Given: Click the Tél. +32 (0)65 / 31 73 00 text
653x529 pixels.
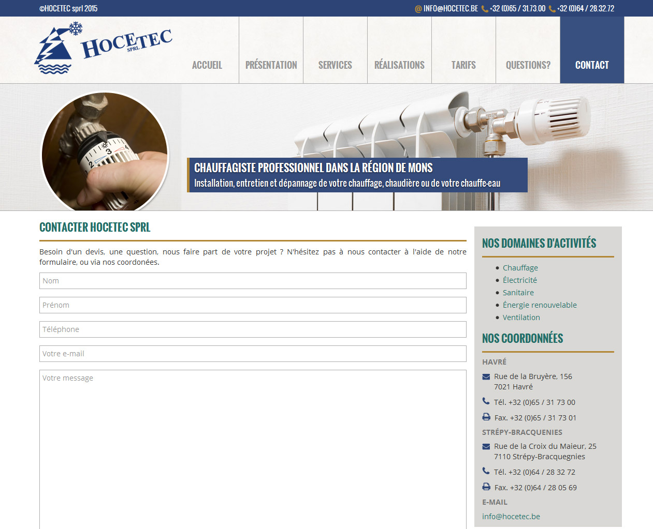Looking at the screenshot, I should (x=534, y=402).
